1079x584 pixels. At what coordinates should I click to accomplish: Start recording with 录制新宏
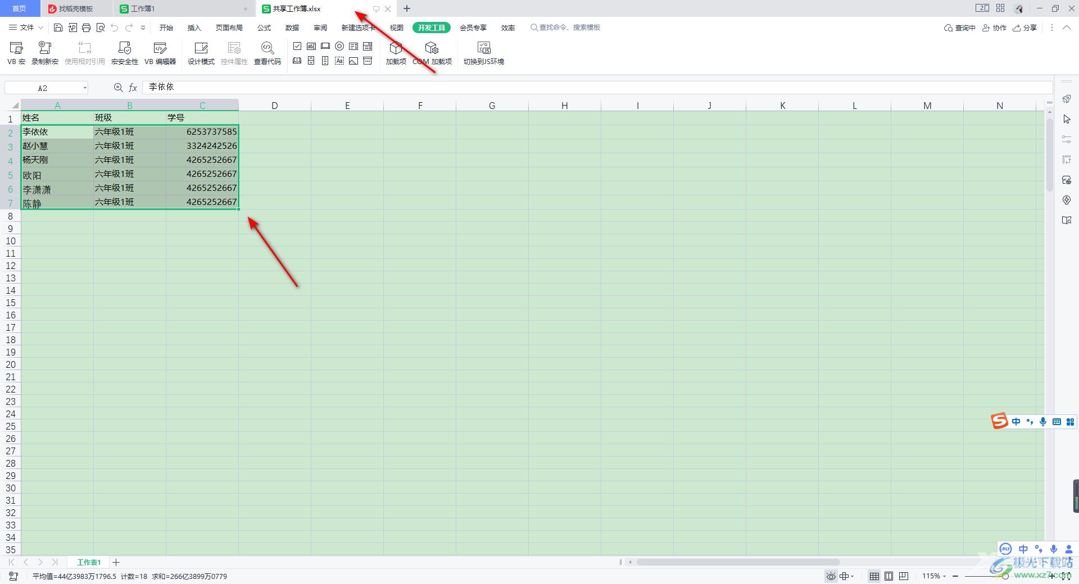[x=45, y=53]
